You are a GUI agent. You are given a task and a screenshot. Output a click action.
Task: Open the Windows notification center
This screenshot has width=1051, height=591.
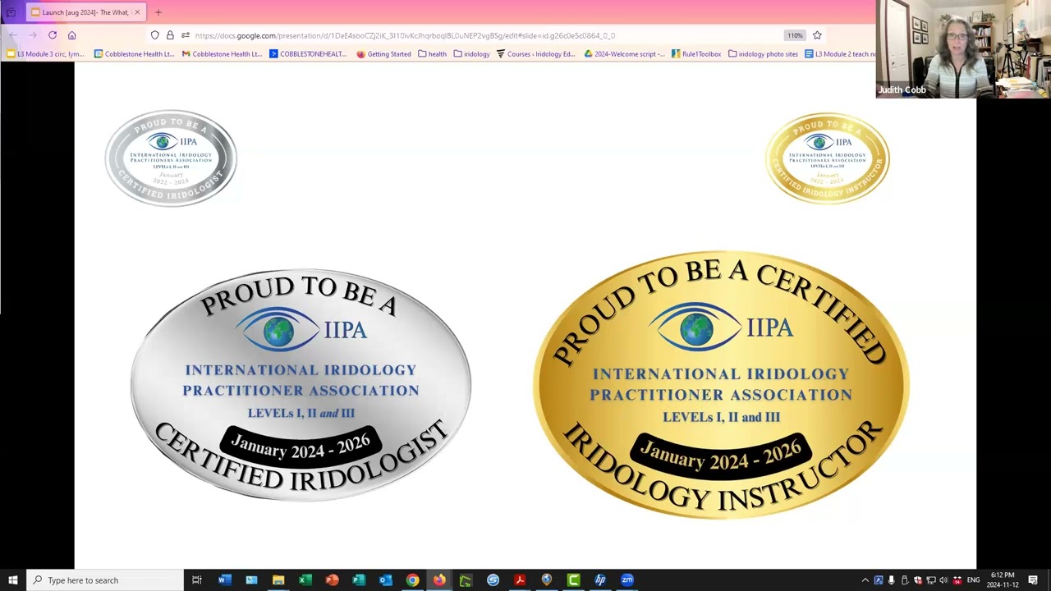tap(1033, 580)
